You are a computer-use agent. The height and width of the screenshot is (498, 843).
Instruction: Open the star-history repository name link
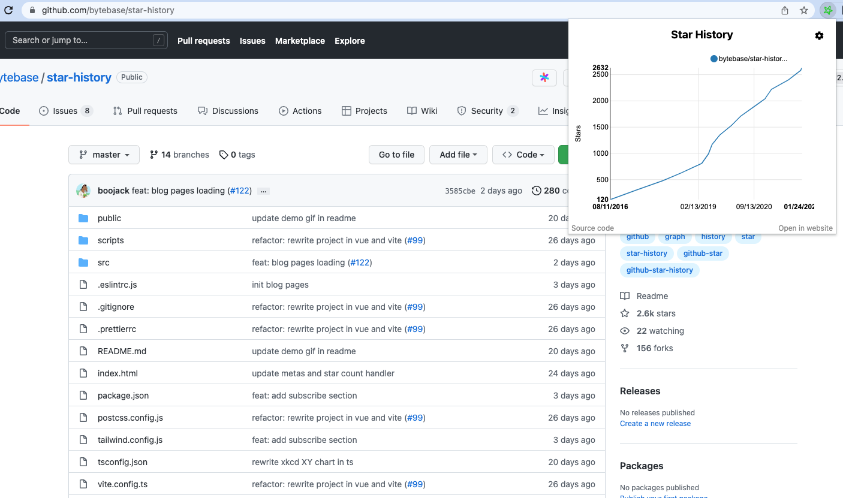click(x=79, y=77)
